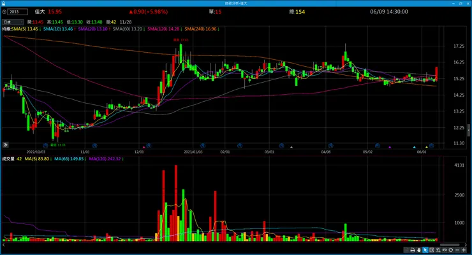Click the volume MA(120) 242.32 label
The width and height of the screenshot is (472, 255).
coord(107,159)
